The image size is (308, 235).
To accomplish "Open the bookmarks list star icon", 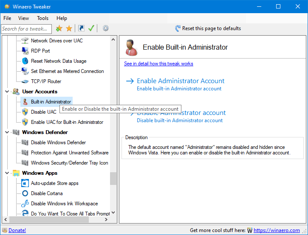I will [x=69, y=28].
